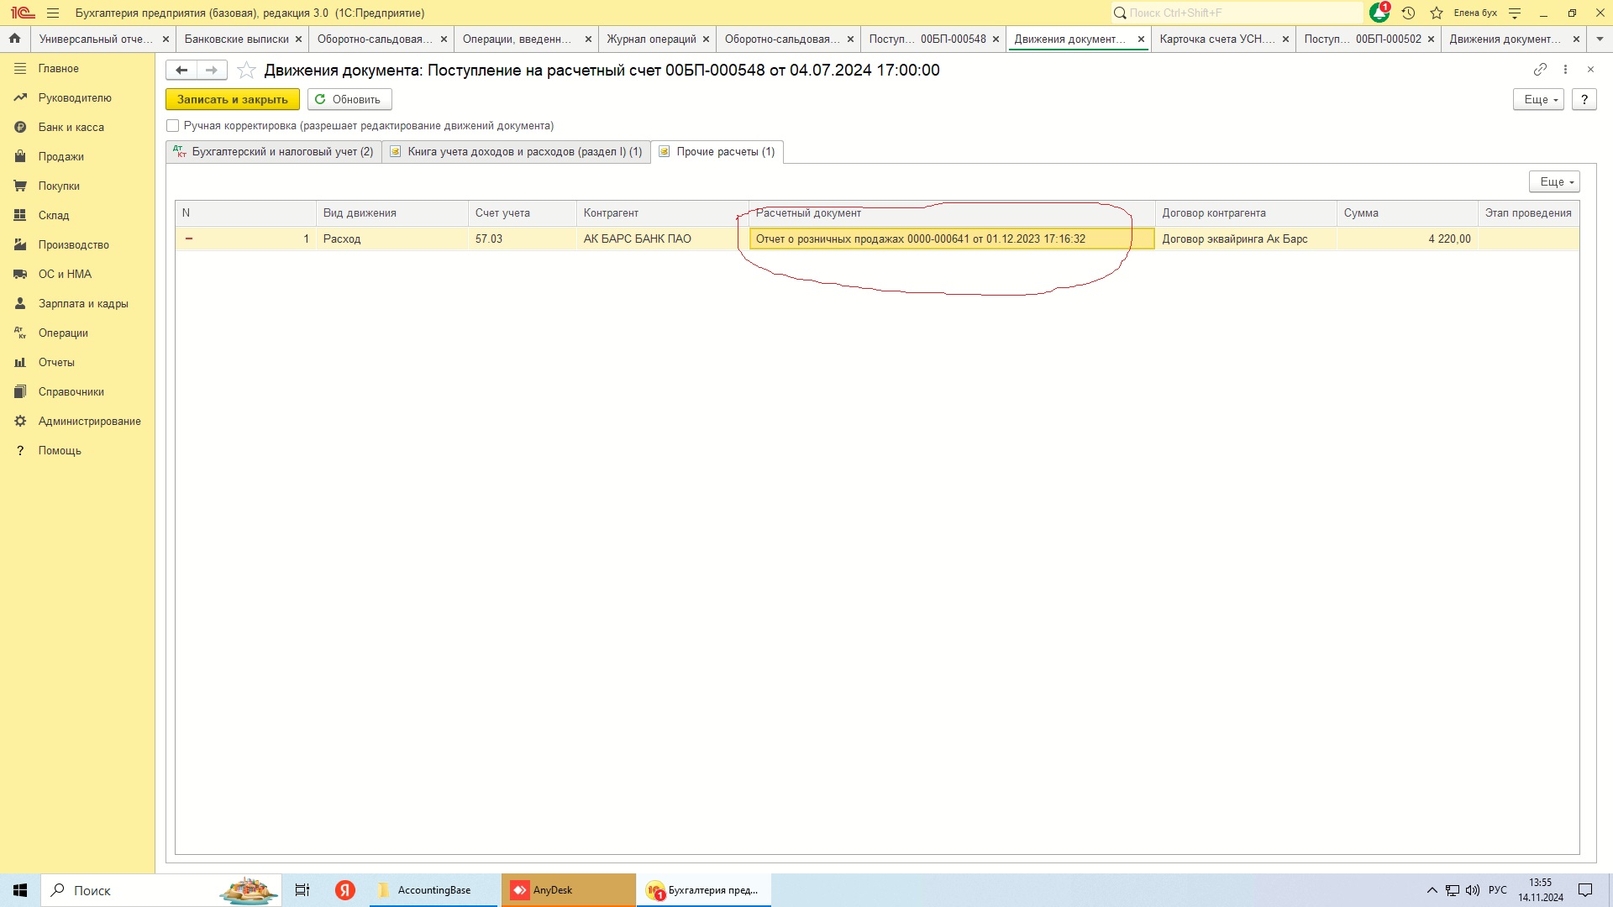Go to home page icon tab
Viewport: 1613px width, 907px height.
pos(14,39)
